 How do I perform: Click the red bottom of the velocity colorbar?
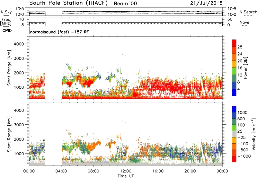pos(234,159)
